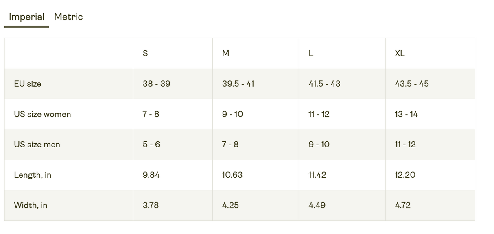494x234 pixels.
Task: Click the EU size row label
Action: (x=28, y=84)
